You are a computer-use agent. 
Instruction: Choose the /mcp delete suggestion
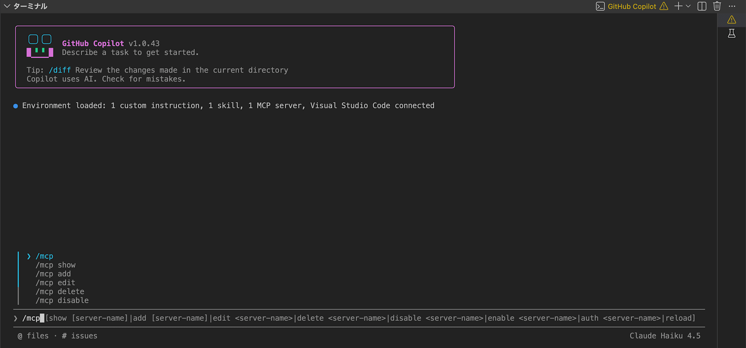tap(60, 291)
